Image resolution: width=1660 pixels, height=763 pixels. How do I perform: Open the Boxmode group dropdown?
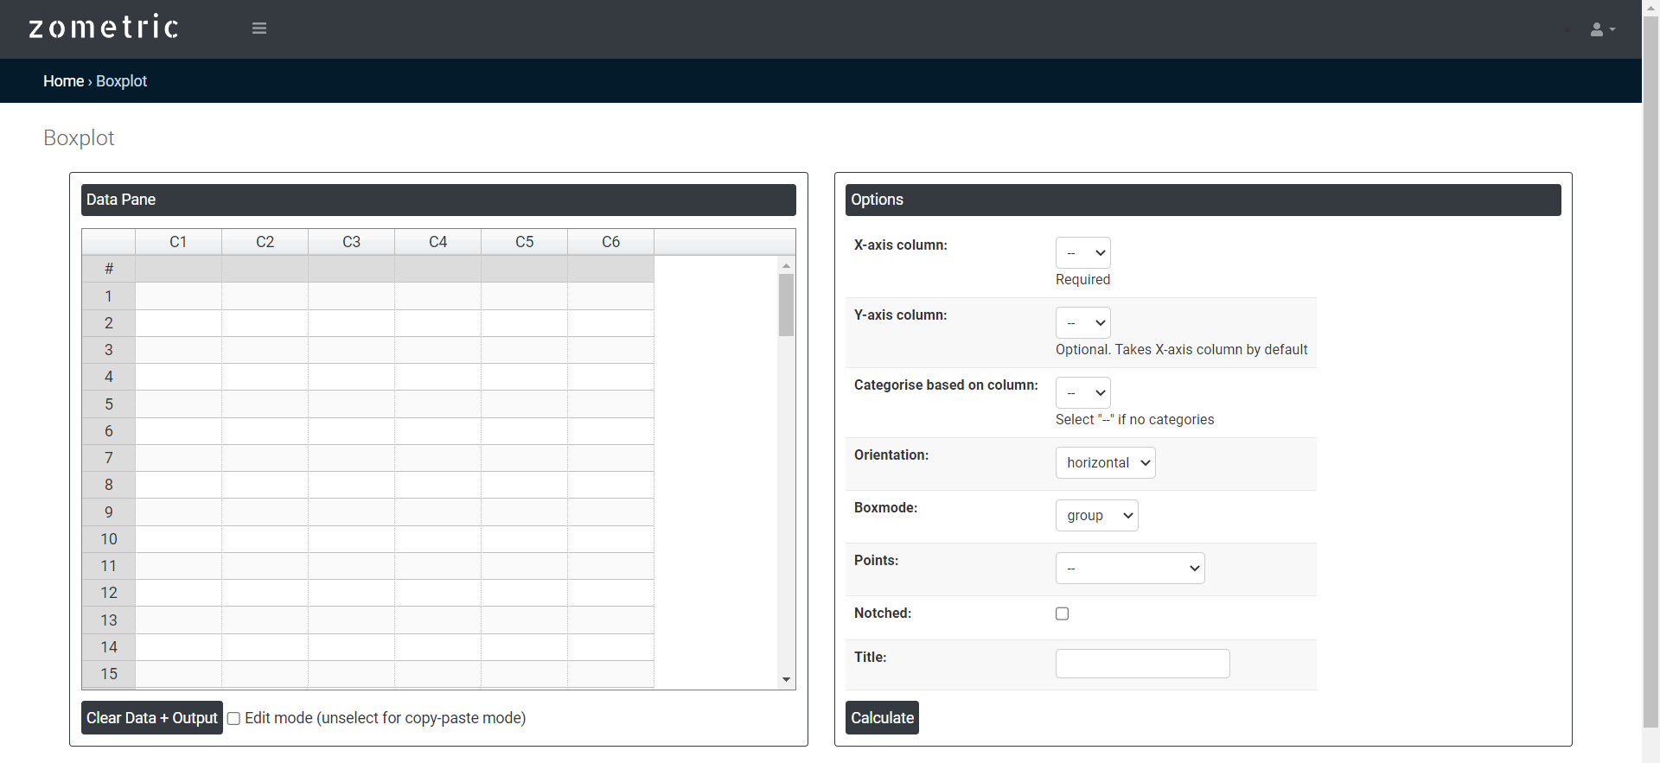[1096, 516]
